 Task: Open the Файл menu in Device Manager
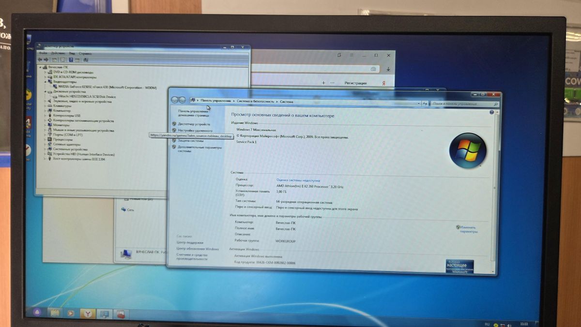point(43,53)
